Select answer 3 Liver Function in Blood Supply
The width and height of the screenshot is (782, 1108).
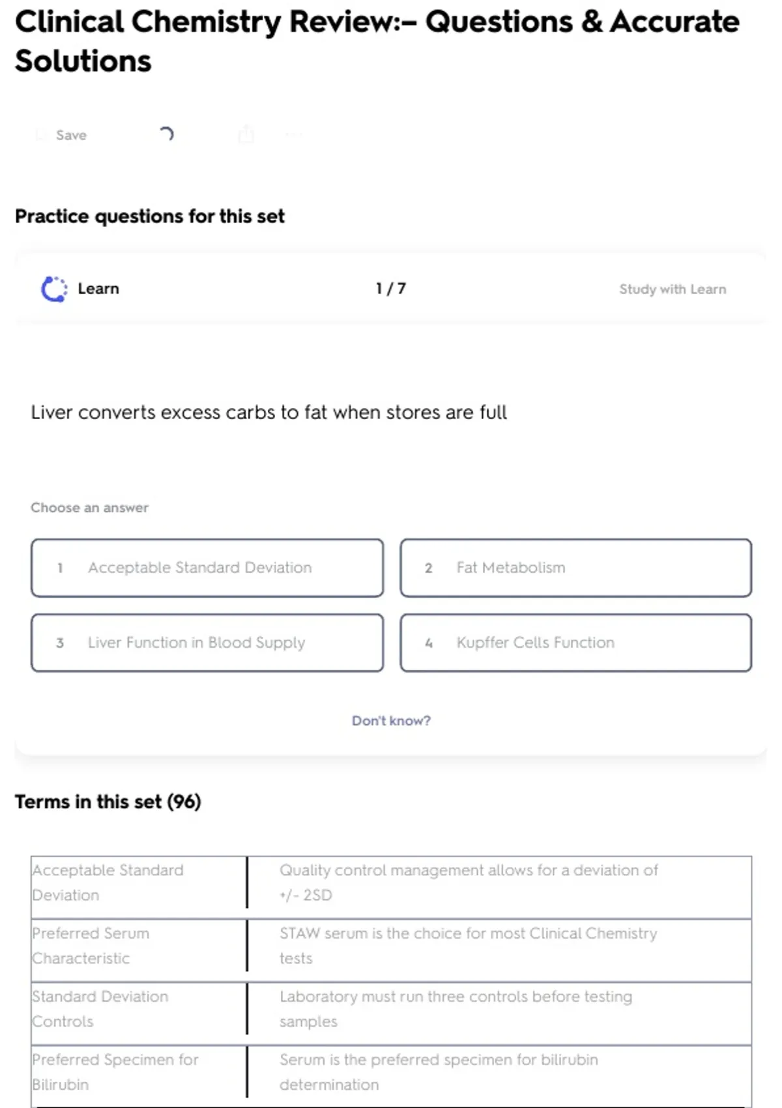tap(207, 643)
